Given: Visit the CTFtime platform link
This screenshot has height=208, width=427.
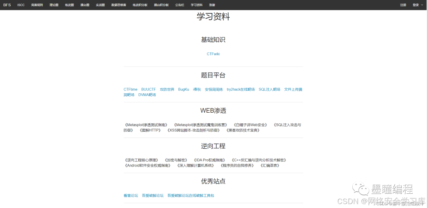Looking at the screenshot, I should point(130,89).
